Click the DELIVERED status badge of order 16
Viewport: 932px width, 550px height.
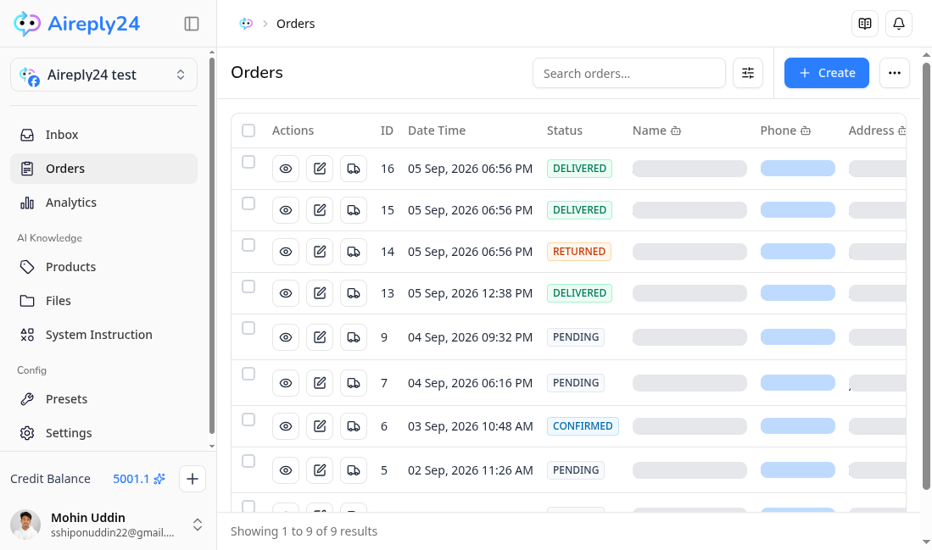579,169
